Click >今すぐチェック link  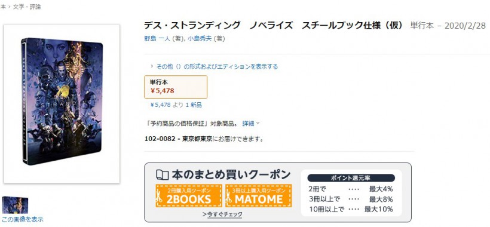(x=222, y=214)
